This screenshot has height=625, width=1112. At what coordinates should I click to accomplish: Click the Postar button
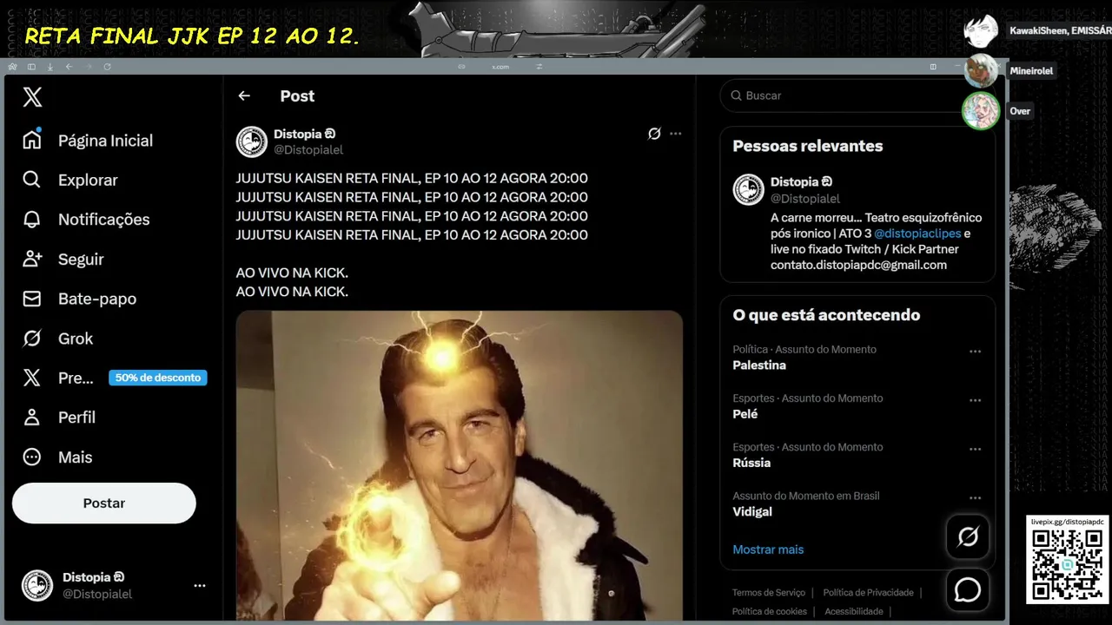(104, 503)
